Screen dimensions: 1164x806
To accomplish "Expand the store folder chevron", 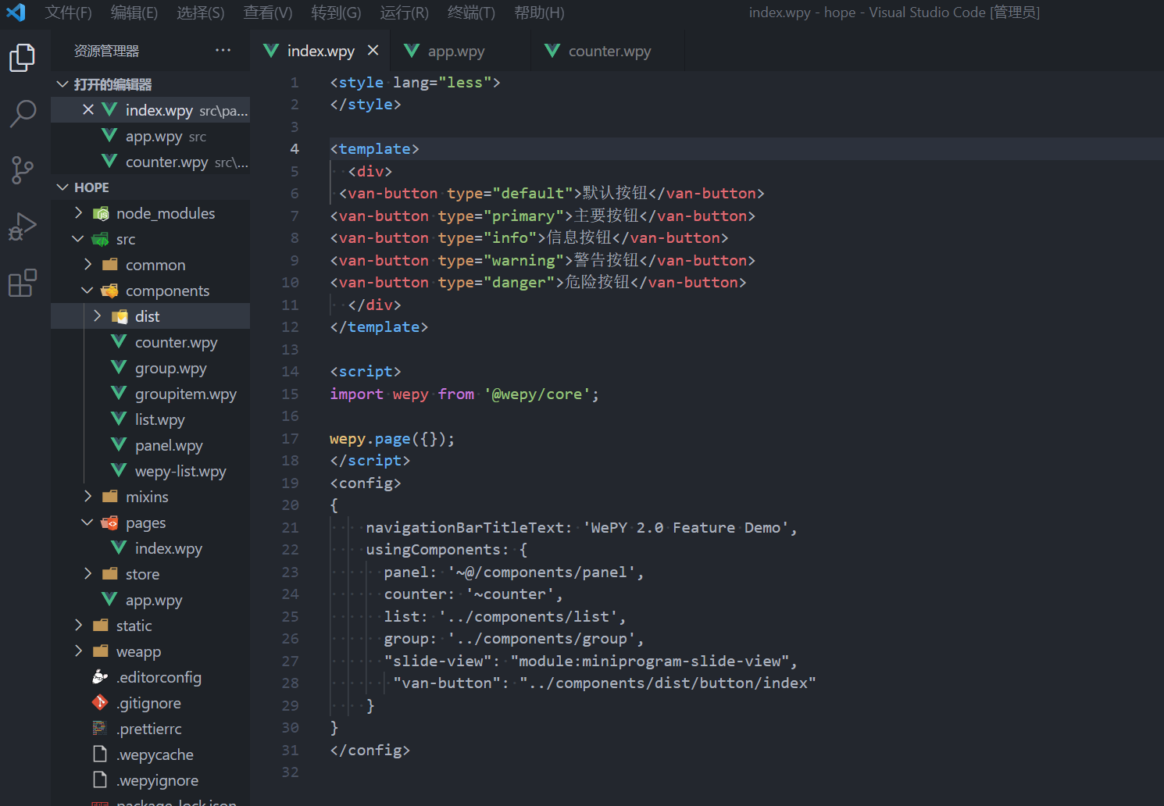I will click(x=87, y=574).
